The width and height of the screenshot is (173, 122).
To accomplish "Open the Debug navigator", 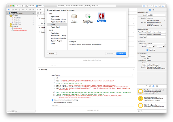I will pos(26,10).
